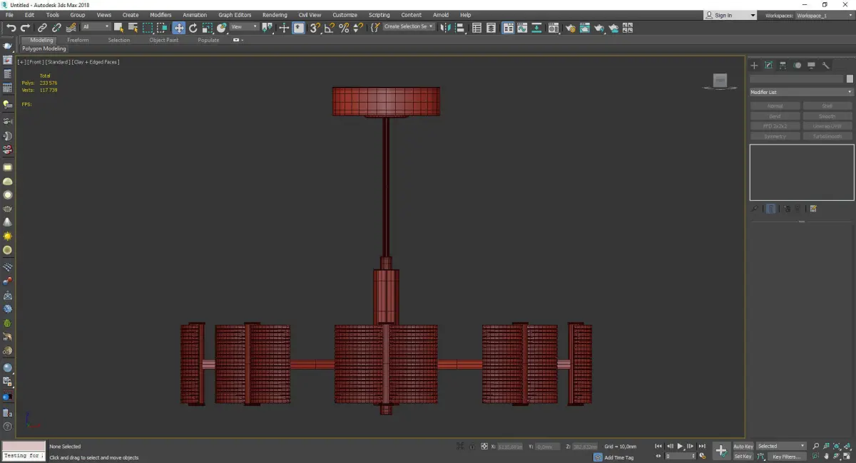Open the Layer Explorer icon
The width and height of the screenshot is (856, 463).
pos(491,28)
